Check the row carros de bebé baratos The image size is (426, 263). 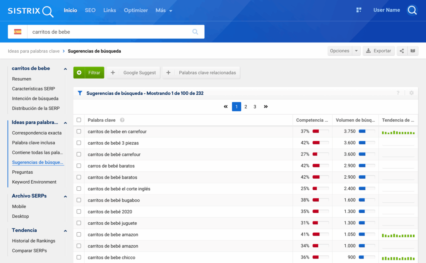pyautogui.click(x=79, y=165)
